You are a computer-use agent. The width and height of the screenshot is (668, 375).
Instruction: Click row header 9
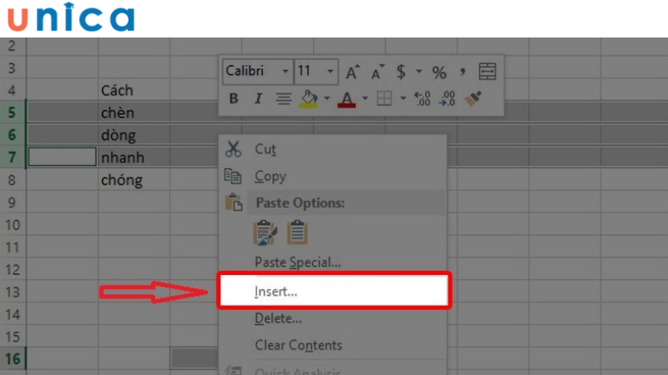(13, 202)
